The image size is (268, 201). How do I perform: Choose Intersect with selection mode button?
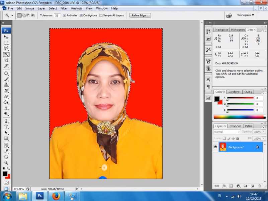tap(32, 15)
